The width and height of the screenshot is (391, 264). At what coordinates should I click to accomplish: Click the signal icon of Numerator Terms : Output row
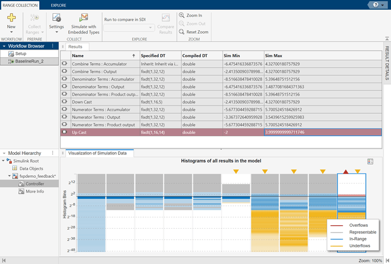click(65, 117)
